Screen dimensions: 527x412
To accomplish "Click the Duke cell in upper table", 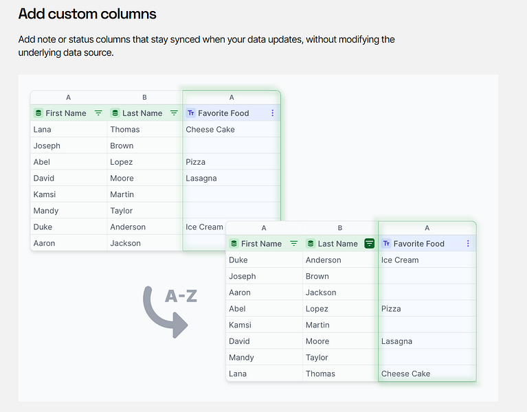I will [69, 227].
